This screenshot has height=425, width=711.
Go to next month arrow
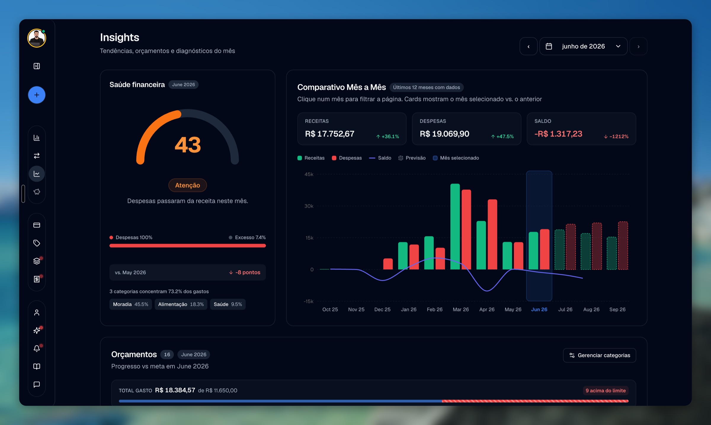tap(638, 46)
